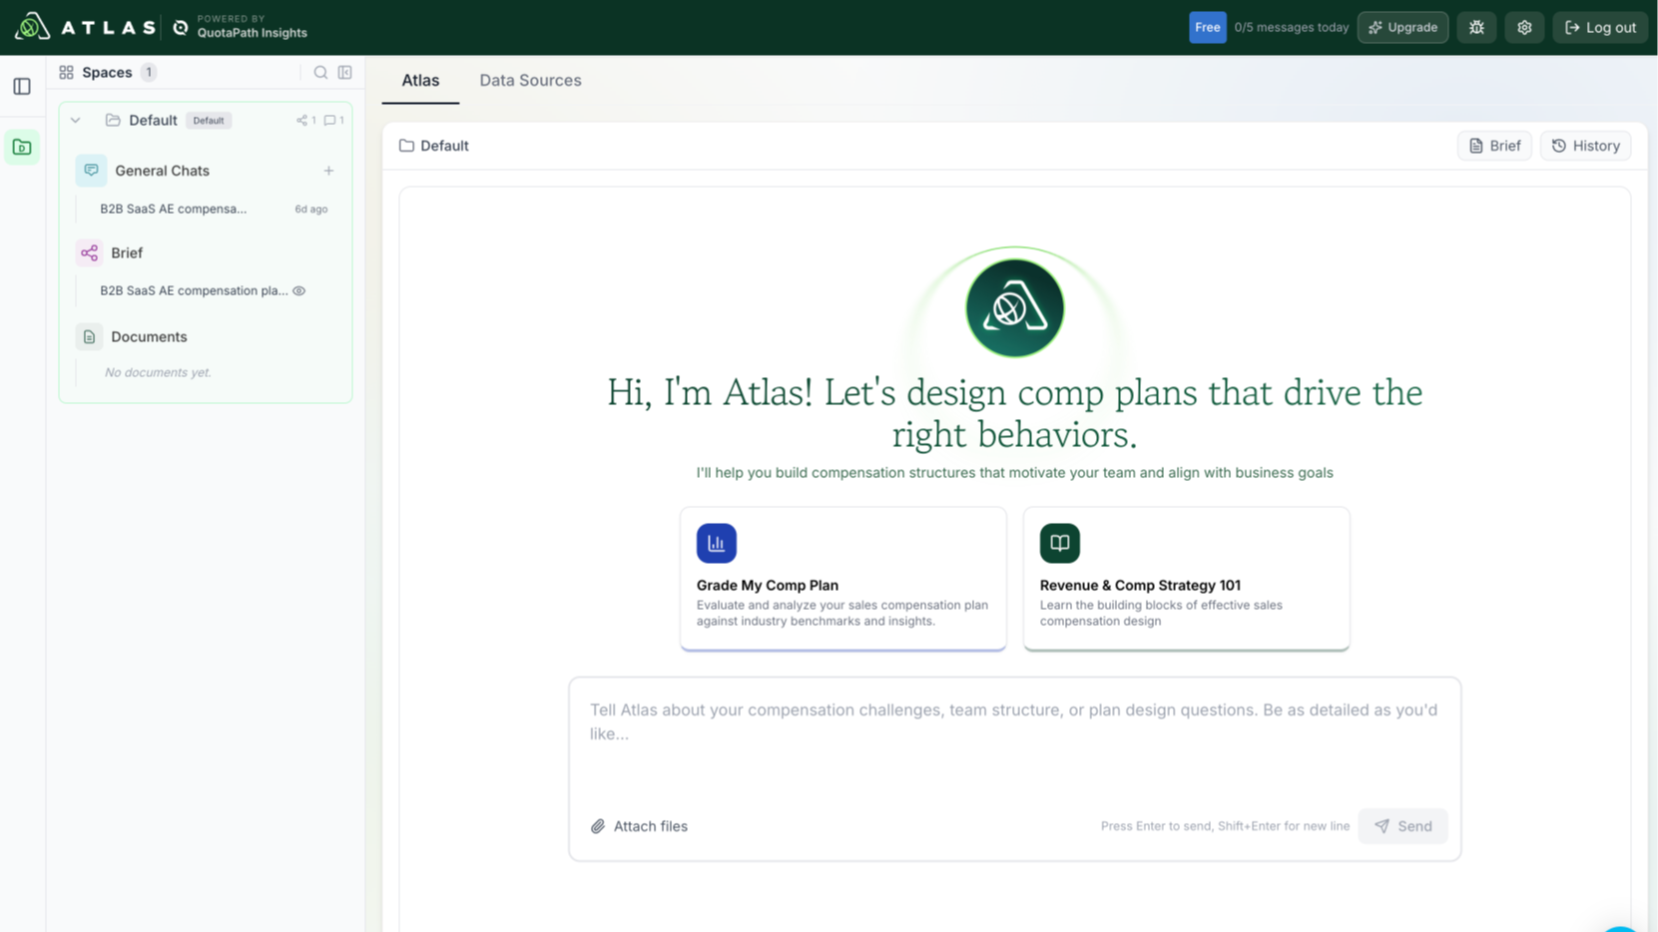Screen dimensions: 1658x932
Task: Click Attach files
Action: pyautogui.click(x=639, y=826)
